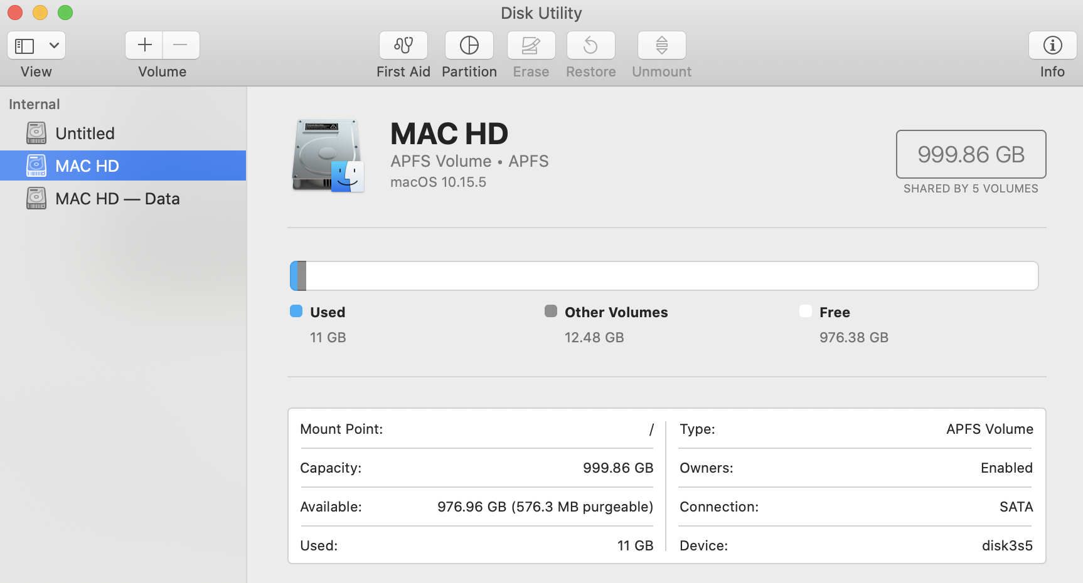This screenshot has height=583, width=1083.
Task: Open the View dropdown chevron
Action: tap(55, 45)
